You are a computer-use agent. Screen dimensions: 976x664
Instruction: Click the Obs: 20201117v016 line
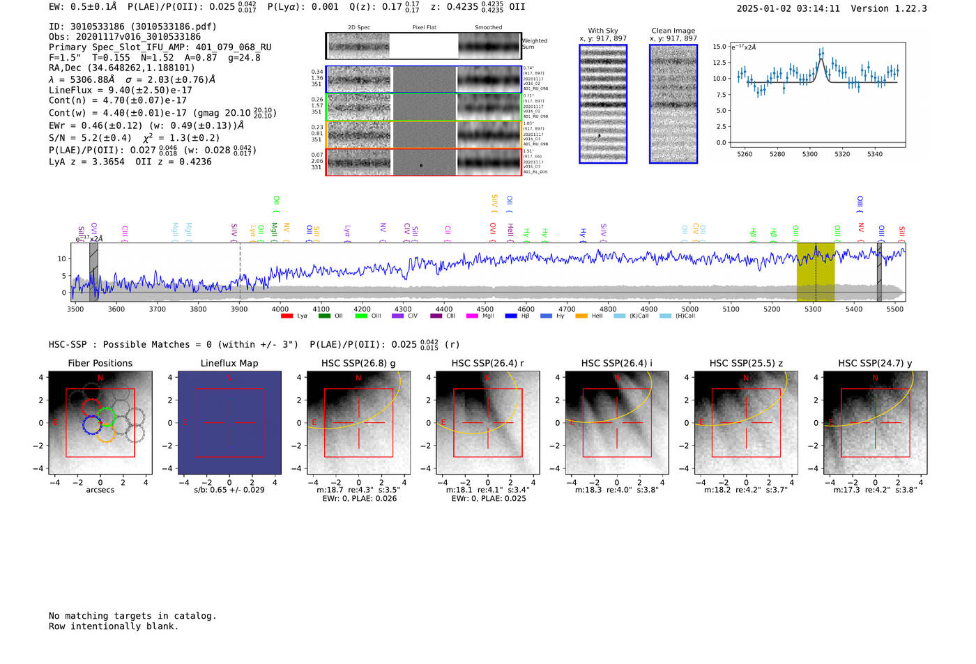(x=125, y=37)
